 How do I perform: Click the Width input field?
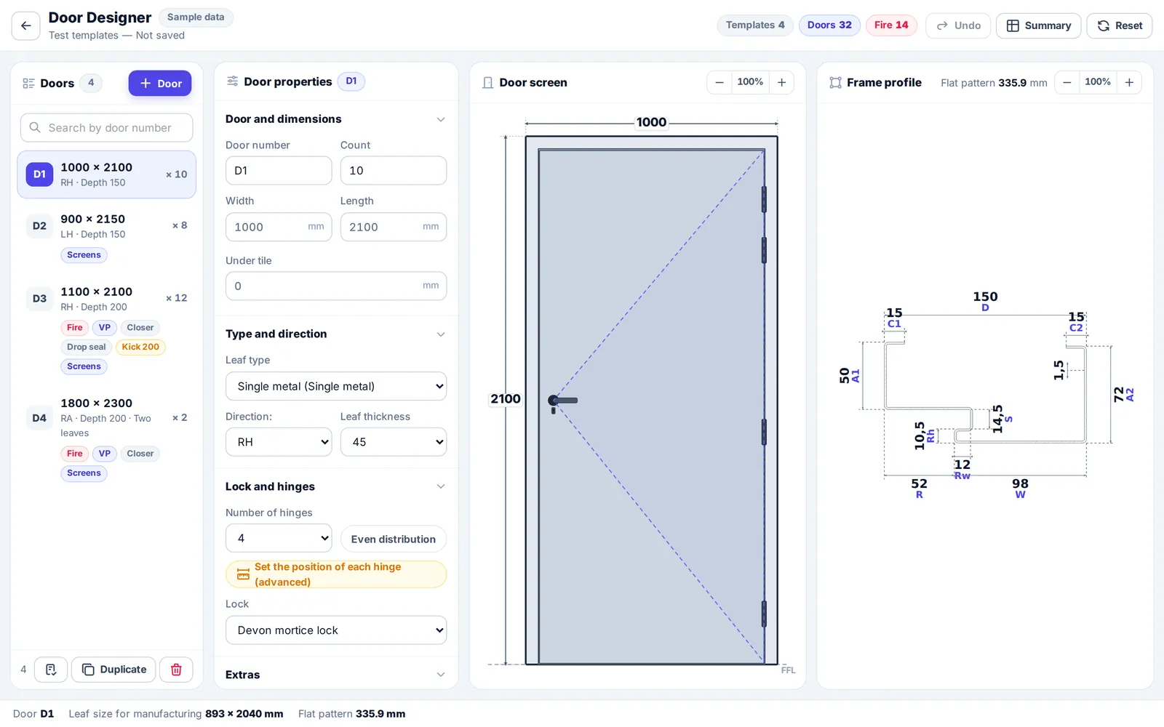[x=279, y=227]
